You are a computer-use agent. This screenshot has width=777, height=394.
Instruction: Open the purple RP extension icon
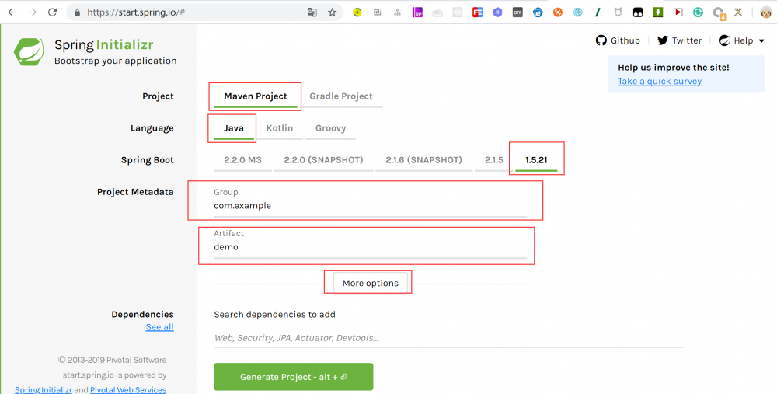tap(417, 12)
